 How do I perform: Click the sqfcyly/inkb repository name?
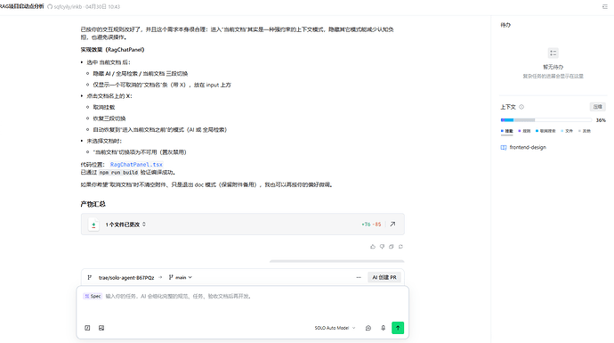pos(68,6)
